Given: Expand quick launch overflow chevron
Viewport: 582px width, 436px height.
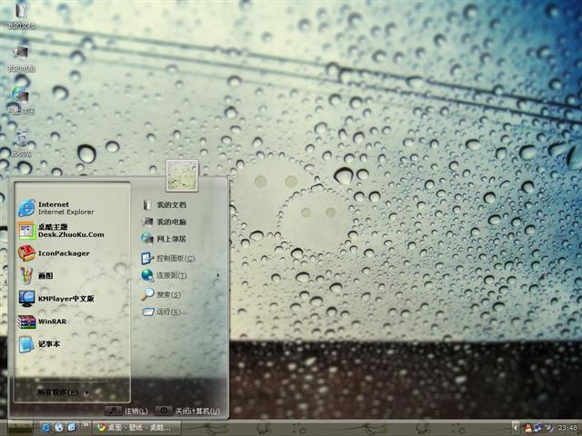Looking at the screenshot, I should tap(85, 424).
